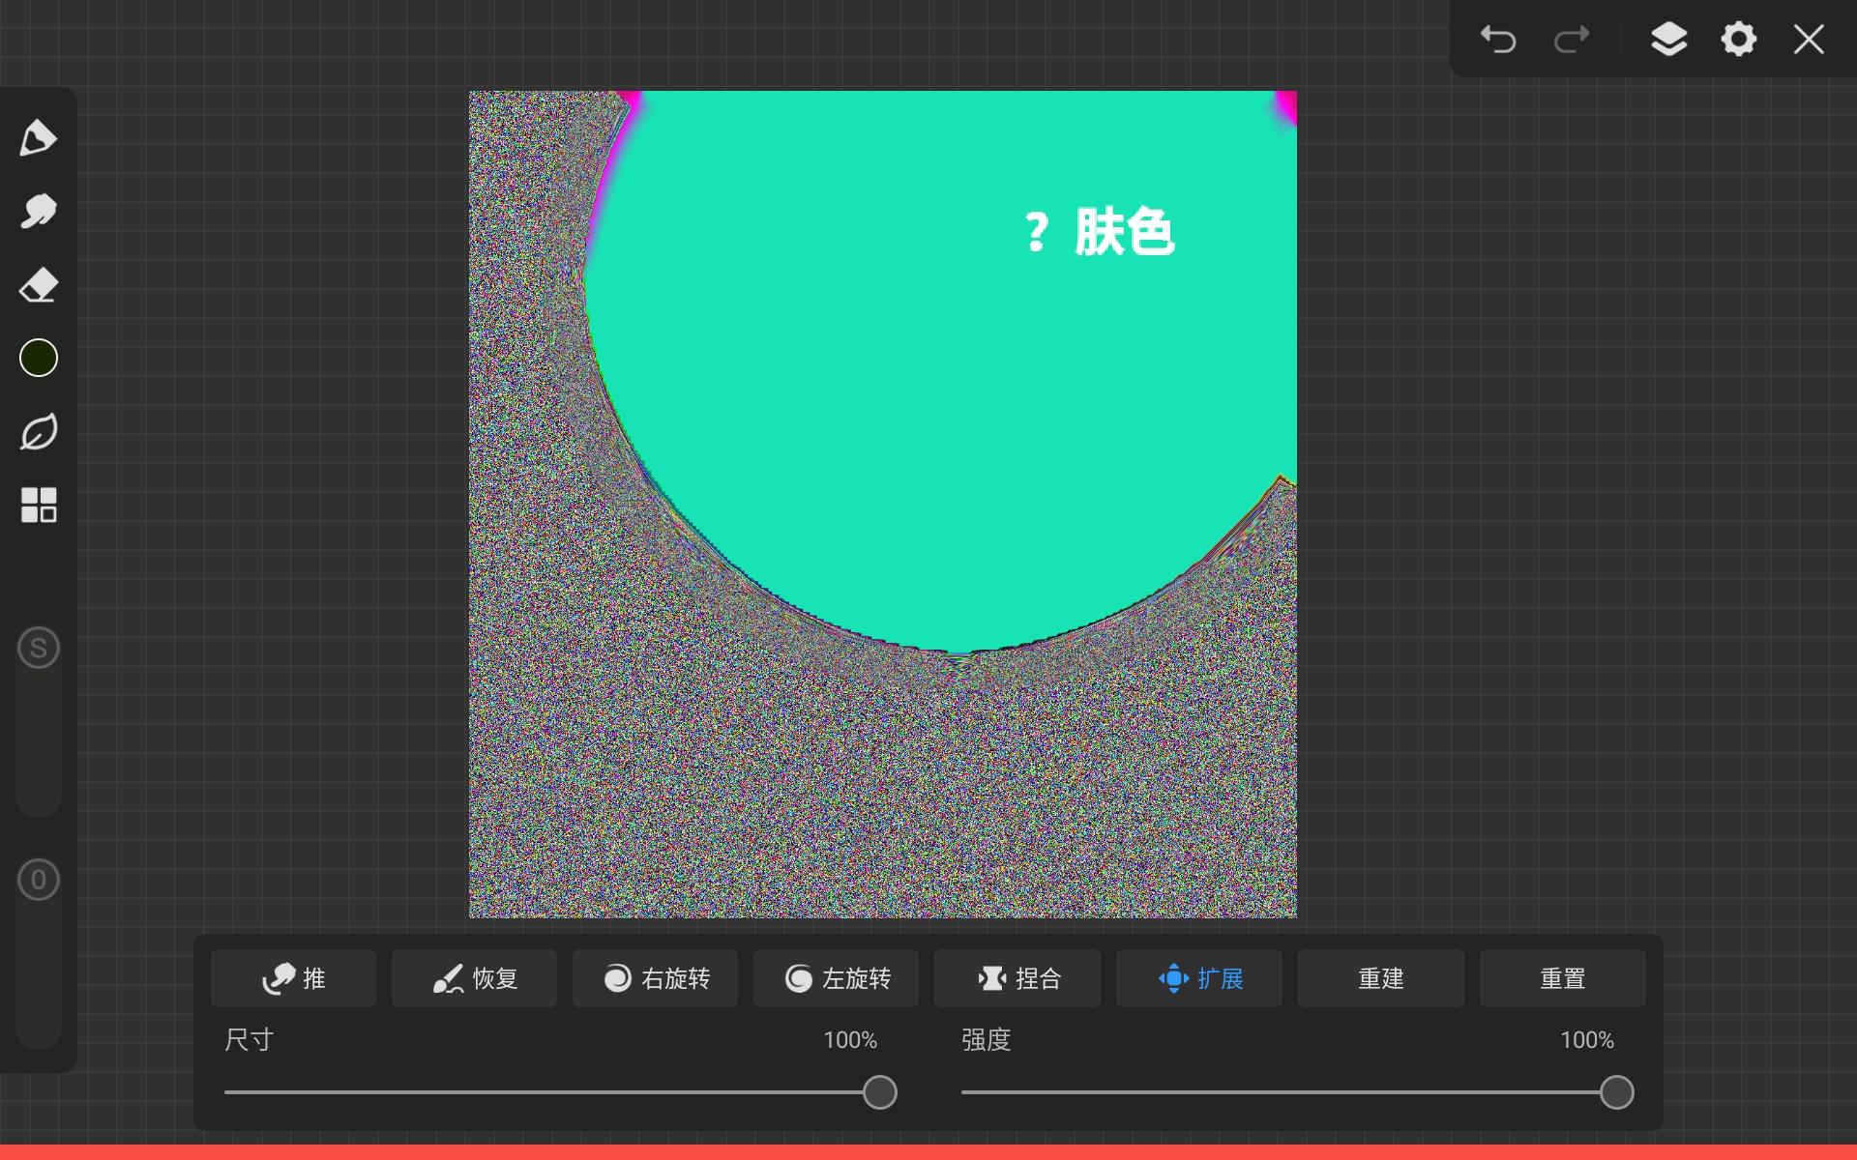1857x1160 pixels.
Task: Open the layers panel
Action: click(x=1668, y=40)
